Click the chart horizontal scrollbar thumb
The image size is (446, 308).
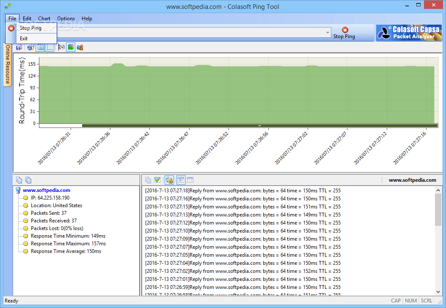coord(259,125)
